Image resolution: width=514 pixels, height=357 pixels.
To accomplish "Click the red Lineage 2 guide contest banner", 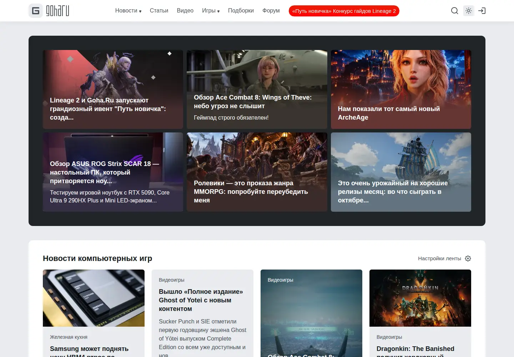I will click(x=344, y=11).
